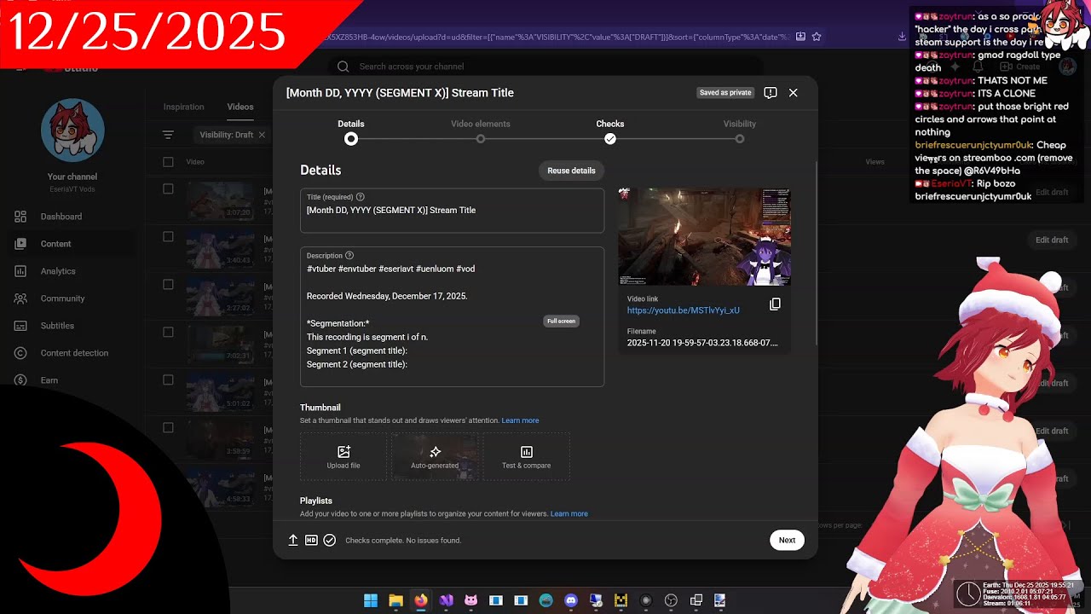Switch to the Inspiration tab

(x=184, y=107)
